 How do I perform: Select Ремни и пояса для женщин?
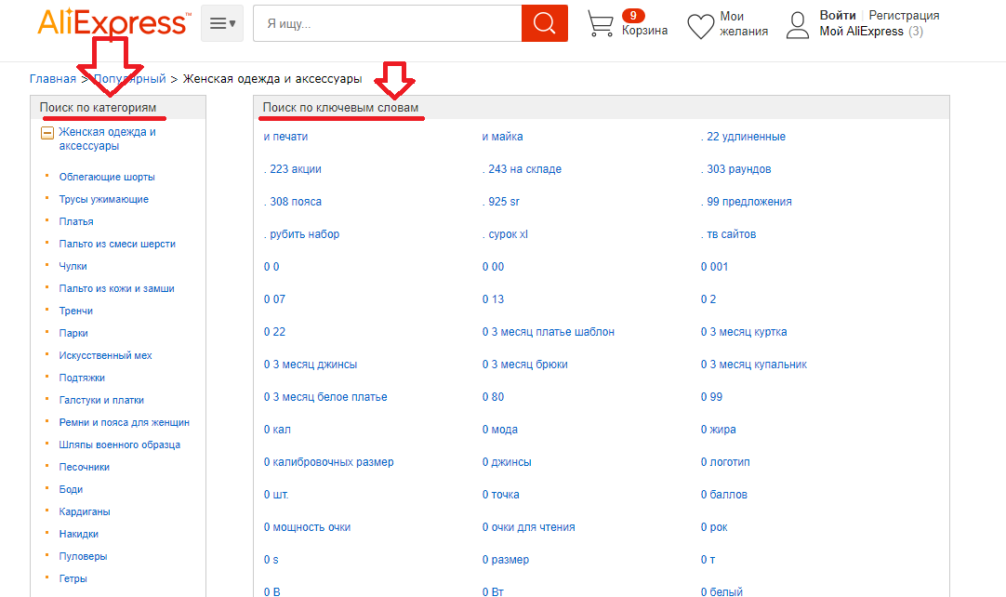124,422
